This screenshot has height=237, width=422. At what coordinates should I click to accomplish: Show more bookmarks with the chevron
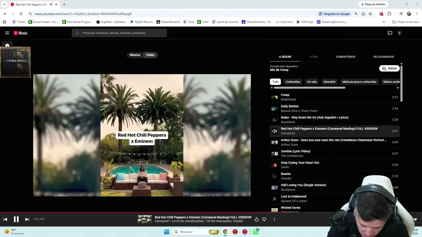[x=383, y=22]
